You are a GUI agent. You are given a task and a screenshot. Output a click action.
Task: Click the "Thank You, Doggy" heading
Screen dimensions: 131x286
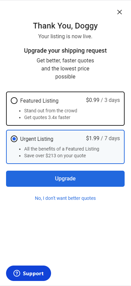click(65, 26)
